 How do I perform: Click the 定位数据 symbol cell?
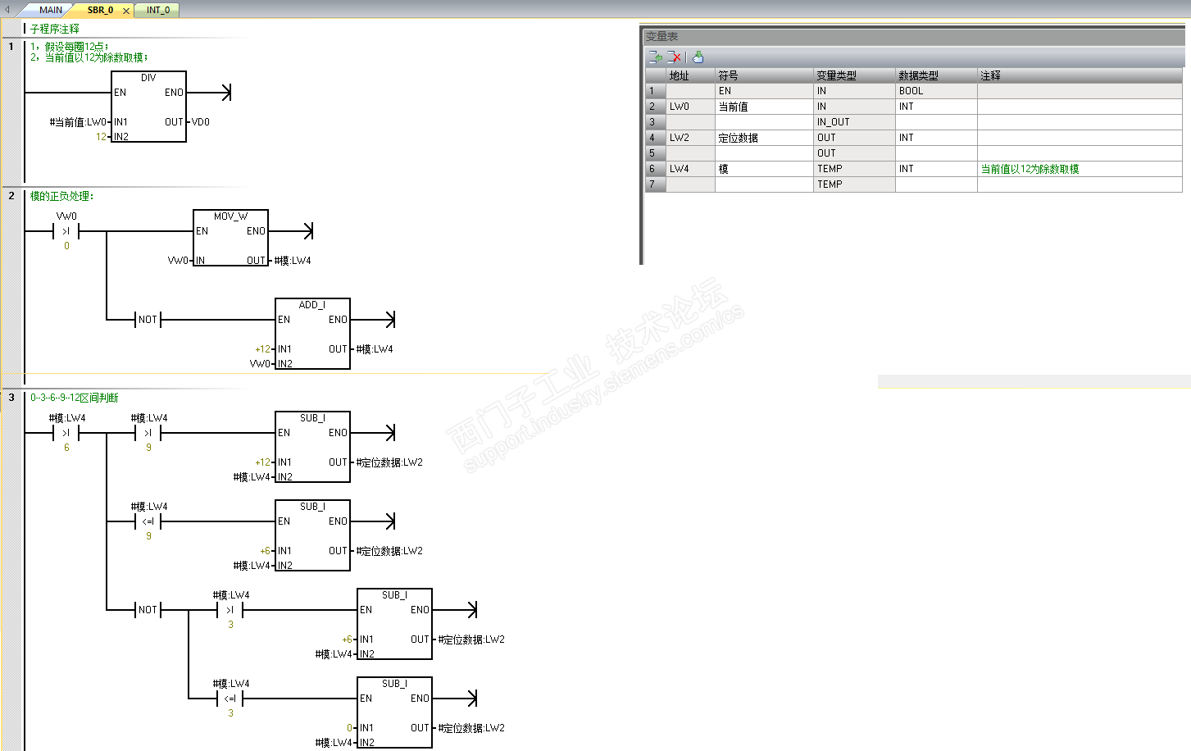[x=764, y=138]
